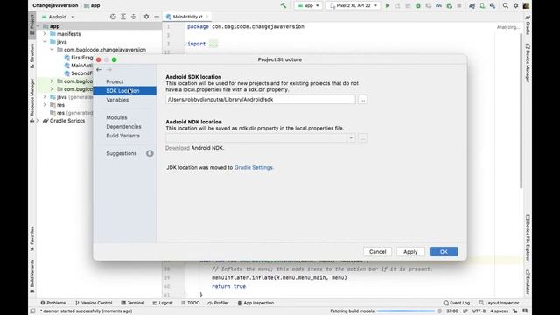Click the Search Everywhere magnifier icon
This screenshot has width=560, height=315.
[506, 5]
